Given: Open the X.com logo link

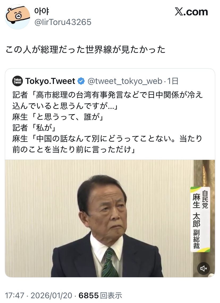Looking at the screenshot, I should pos(191,12).
